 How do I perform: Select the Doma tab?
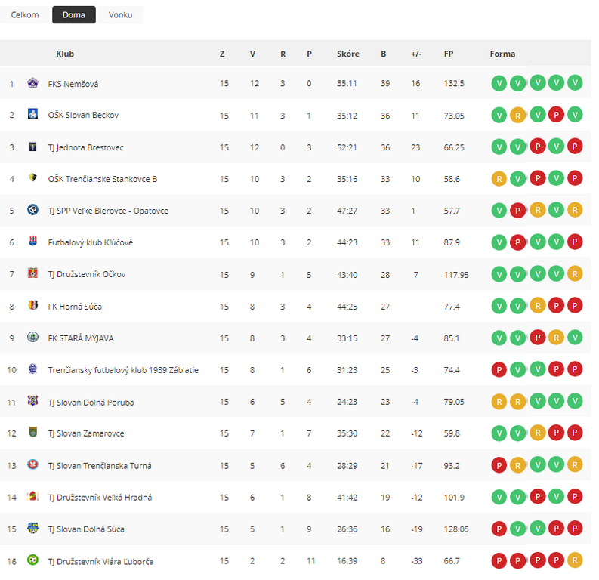click(x=74, y=15)
